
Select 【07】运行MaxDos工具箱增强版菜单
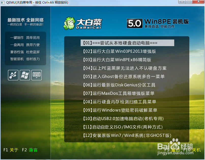(119, 93)
